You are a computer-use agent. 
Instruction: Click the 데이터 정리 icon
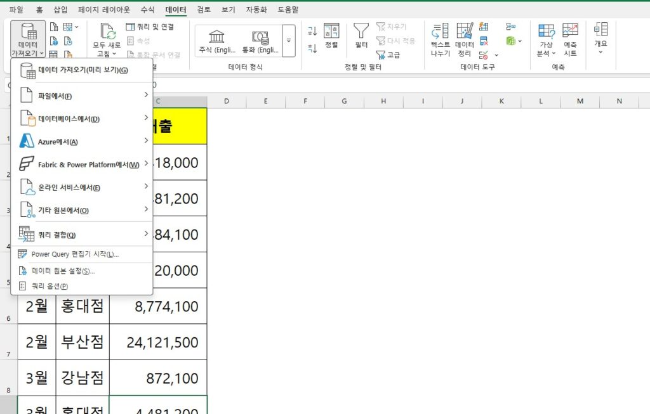(x=465, y=39)
